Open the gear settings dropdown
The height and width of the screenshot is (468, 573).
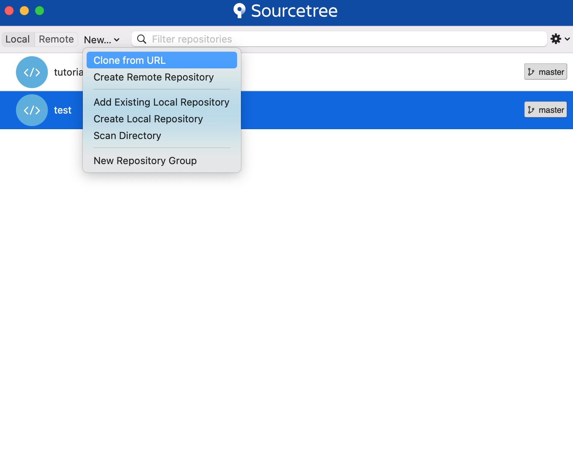(560, 39)
